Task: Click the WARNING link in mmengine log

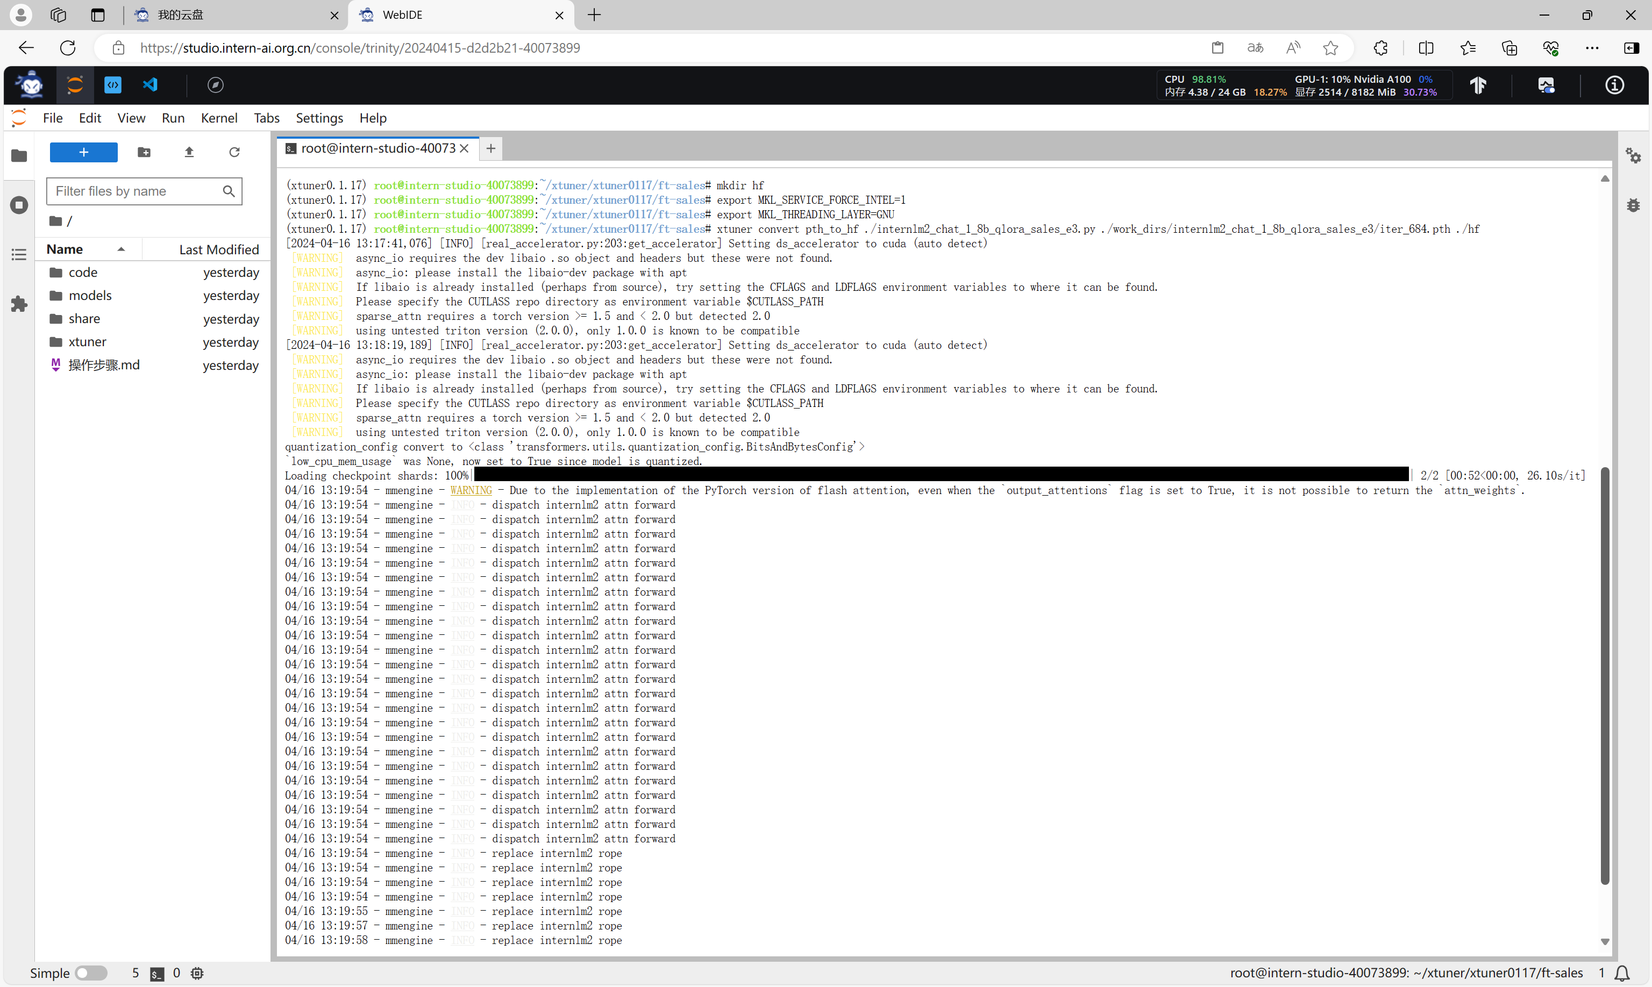Action: point(471,490)
